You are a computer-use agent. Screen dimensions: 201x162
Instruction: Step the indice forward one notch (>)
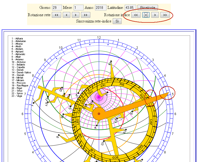(155, 15)
